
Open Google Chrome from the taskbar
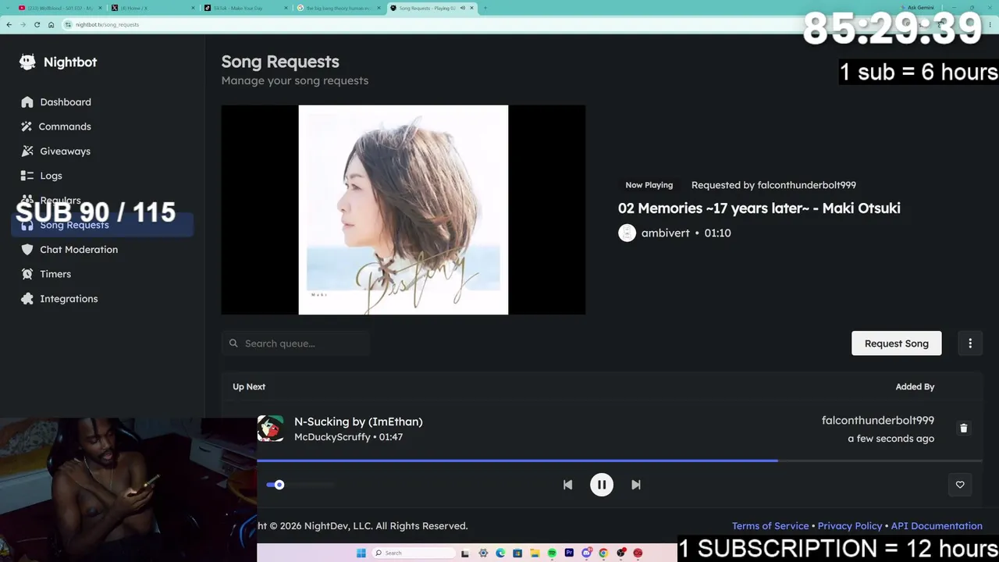(603, 553)
